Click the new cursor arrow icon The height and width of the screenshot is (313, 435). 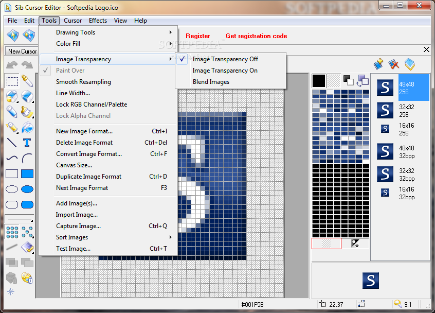[13, 36]
